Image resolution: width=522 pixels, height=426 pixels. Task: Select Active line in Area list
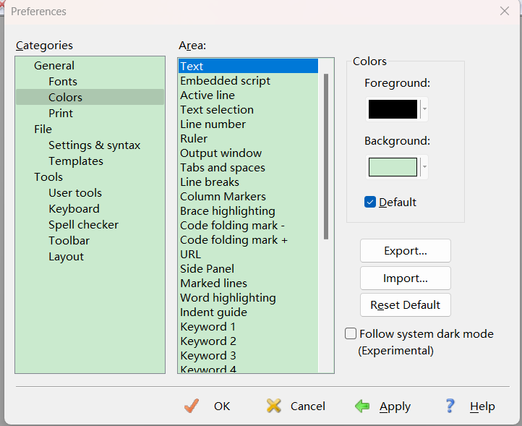click(207, 95)
